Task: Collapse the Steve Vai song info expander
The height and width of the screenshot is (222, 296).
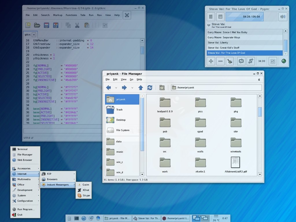Action: coord(209,25)
